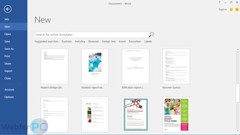The image size is (240, 135).
Task: Select the cover letter template beside Menu
Action: pos(54,115)
